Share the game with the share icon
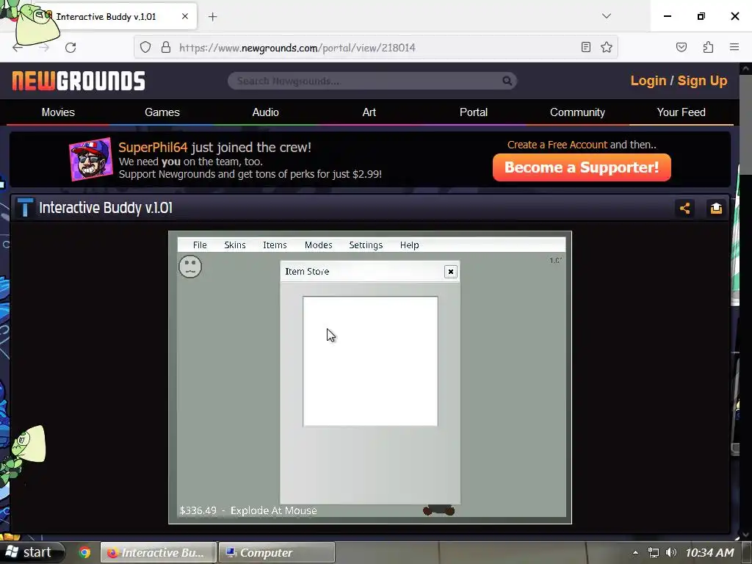This screenshot has width=752, height=564. 685,208
